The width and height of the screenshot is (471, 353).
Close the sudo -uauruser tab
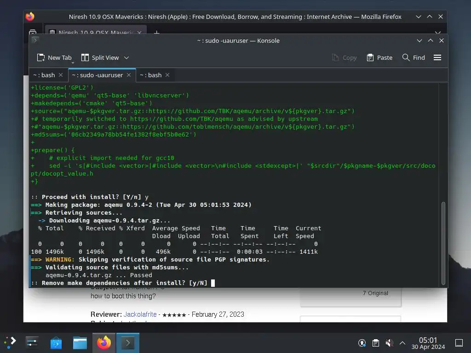[129, 75]
